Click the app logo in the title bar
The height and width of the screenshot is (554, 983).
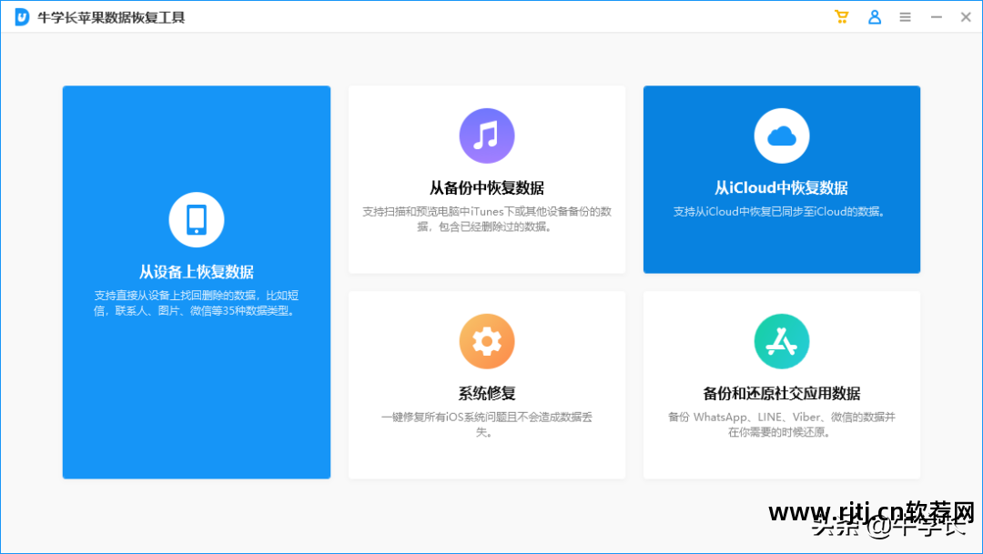20,16
